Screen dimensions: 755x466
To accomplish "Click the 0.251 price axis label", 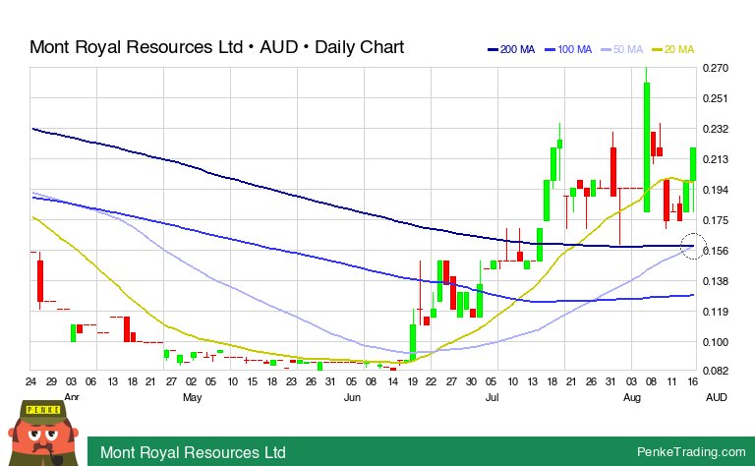I will point(716,98).
